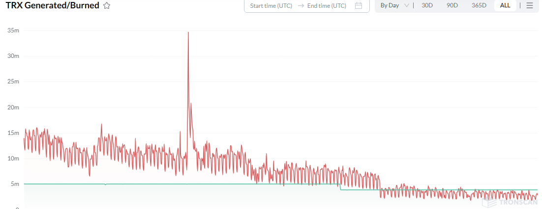Viewport: 542px width, 209px height.
Task: Click the tallest red spike near 35m
Action: click(188, 32)
